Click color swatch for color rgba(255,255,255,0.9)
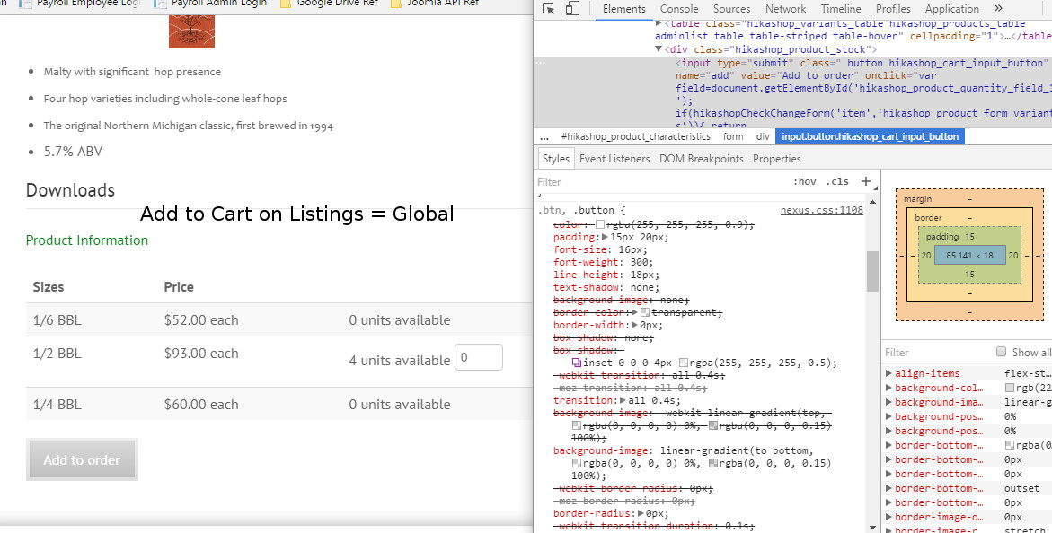Image resolution: width=1052 pixels, height=533 pixels. [x=600, y=223]
